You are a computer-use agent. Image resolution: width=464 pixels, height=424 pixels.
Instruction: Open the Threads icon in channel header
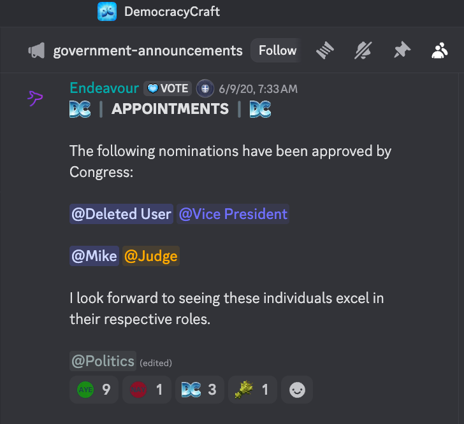325,50
